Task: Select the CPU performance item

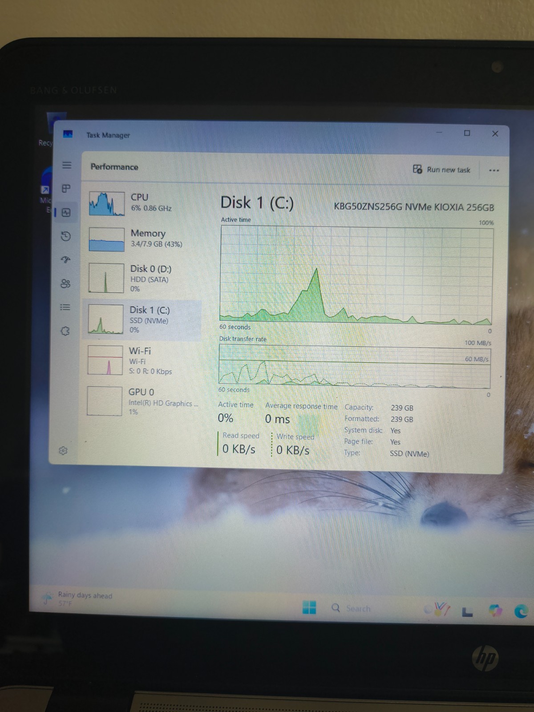Action: click(142, 203)
